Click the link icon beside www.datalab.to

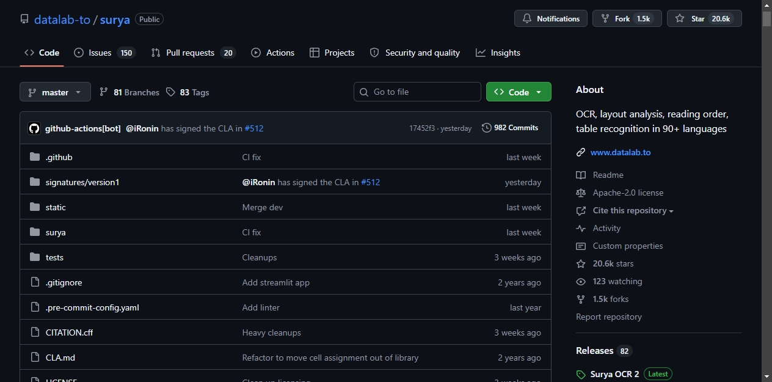coord(581,152)
